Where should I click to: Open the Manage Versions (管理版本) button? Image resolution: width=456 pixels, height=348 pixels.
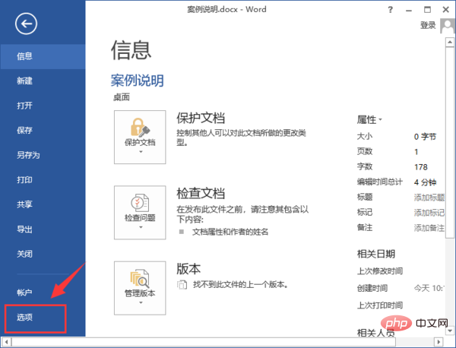tap(139, 287)
